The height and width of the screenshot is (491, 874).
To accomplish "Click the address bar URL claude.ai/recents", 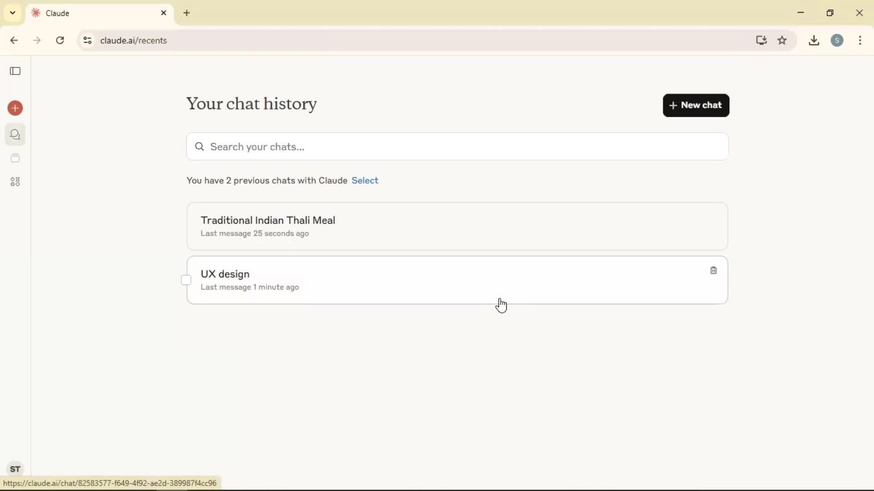I will pos(133,40).
